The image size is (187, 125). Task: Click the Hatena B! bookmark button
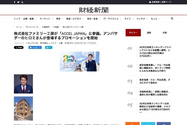49,47
